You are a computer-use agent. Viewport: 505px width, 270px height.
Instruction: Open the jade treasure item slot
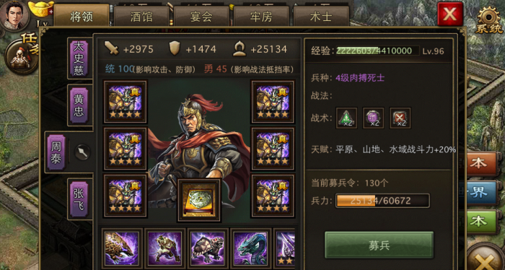point(199,201)
